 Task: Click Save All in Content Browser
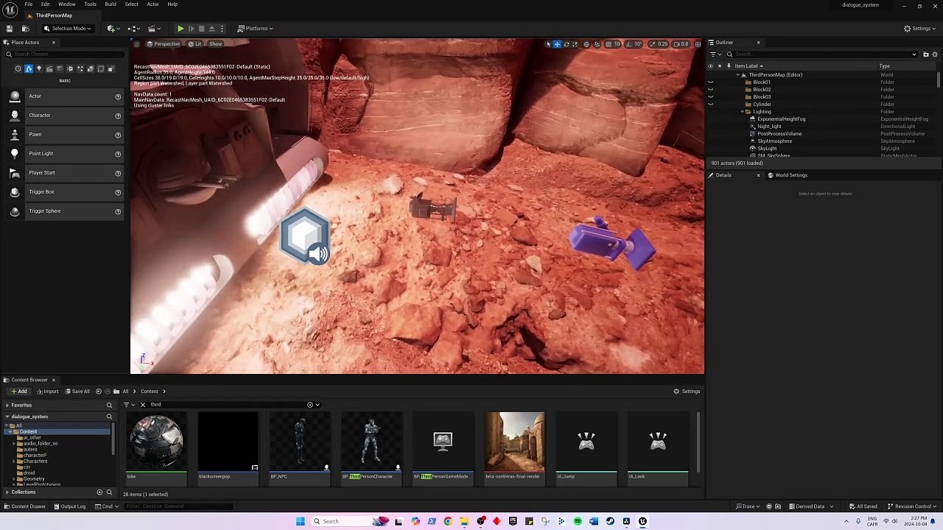77,392
